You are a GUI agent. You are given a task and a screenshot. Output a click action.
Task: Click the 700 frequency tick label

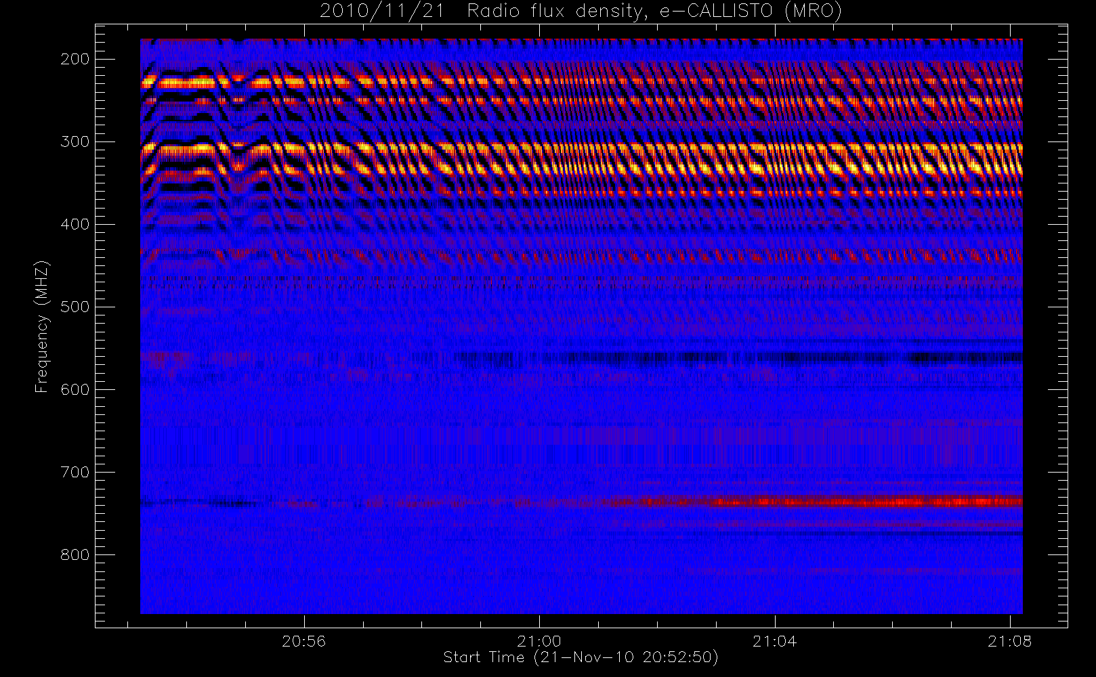tap(75, 472)
